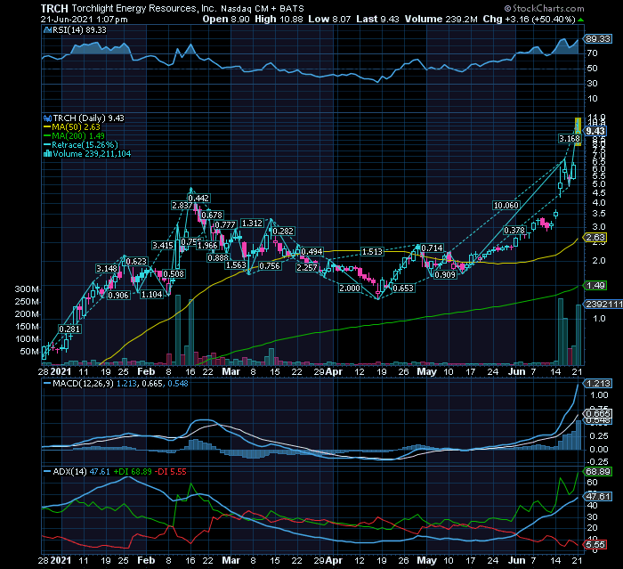Click the blue 47.61 tag on the ADX right axis

click(x=597, y=496)
